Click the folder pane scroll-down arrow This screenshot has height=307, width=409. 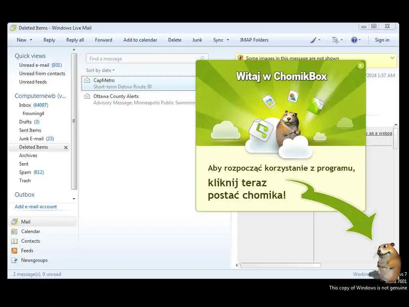74,199
